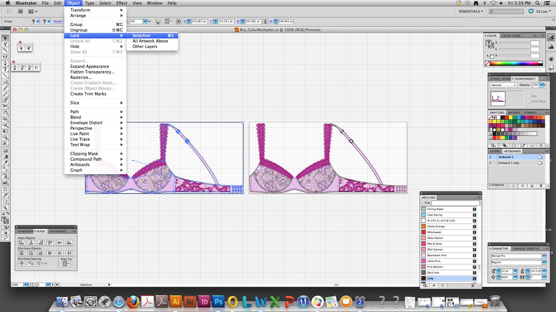Toggle orientation icon for Artboard 1 copy
Viewport: 556px width, 312px height.
pyautogui.click(x=540, y=163)
